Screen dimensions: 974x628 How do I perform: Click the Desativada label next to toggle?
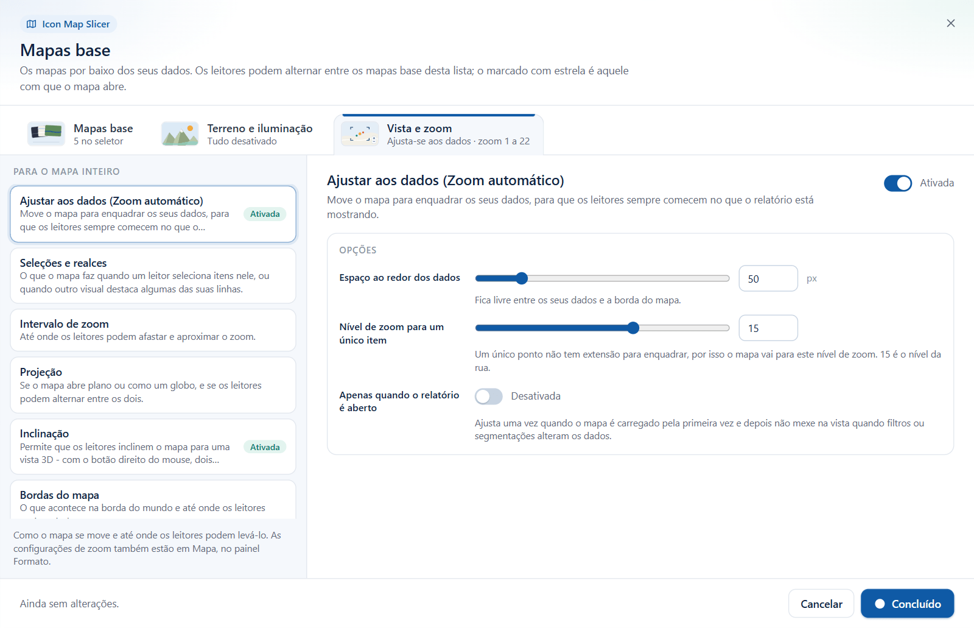536,396
